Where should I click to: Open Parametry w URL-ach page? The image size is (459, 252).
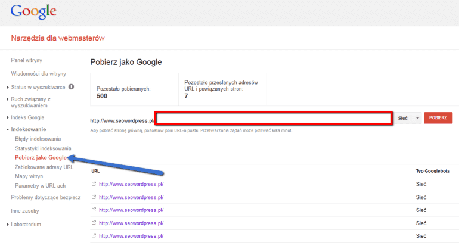[41, 186]
